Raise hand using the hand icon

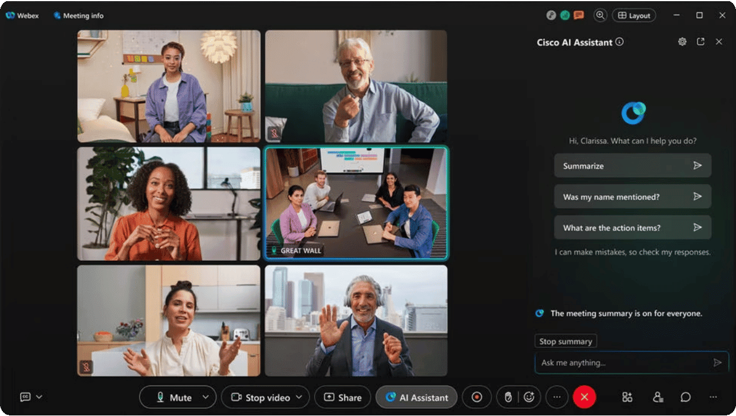508,397
